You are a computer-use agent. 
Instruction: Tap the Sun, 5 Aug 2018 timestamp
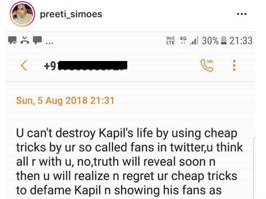(x=65, y=100)
